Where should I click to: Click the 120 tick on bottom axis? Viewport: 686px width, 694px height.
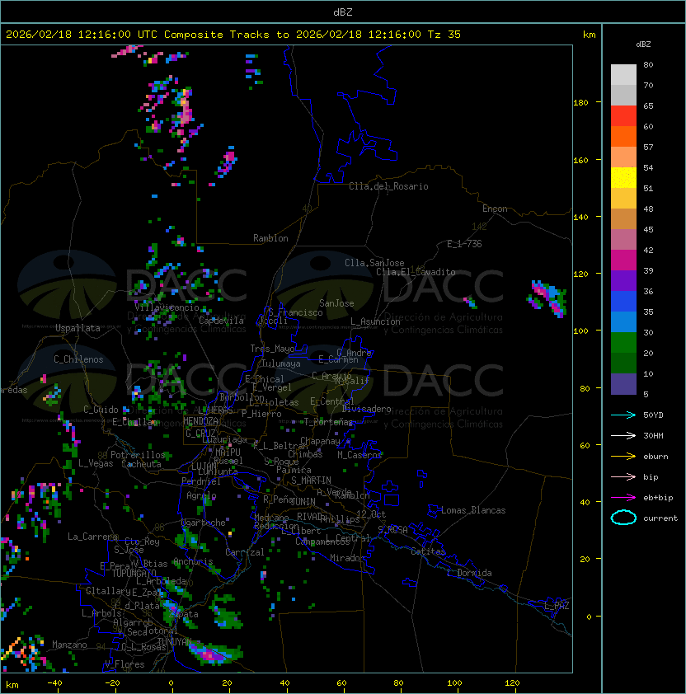tap(511, 683)
